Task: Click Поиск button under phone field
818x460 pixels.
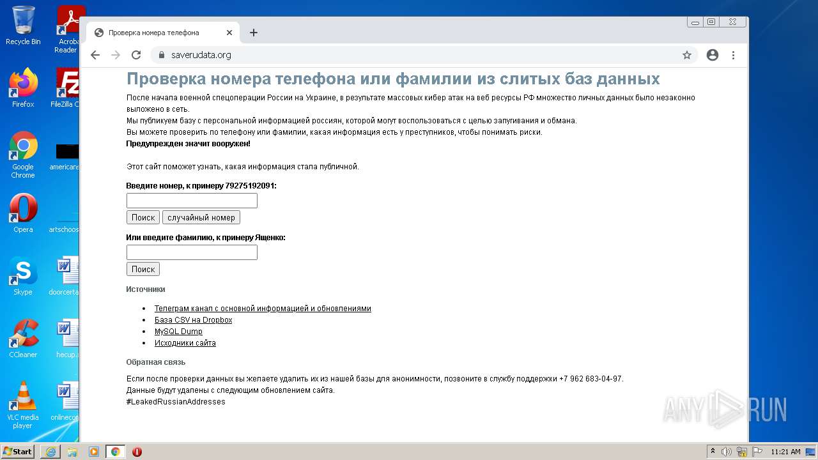Action: click(143, 217)
